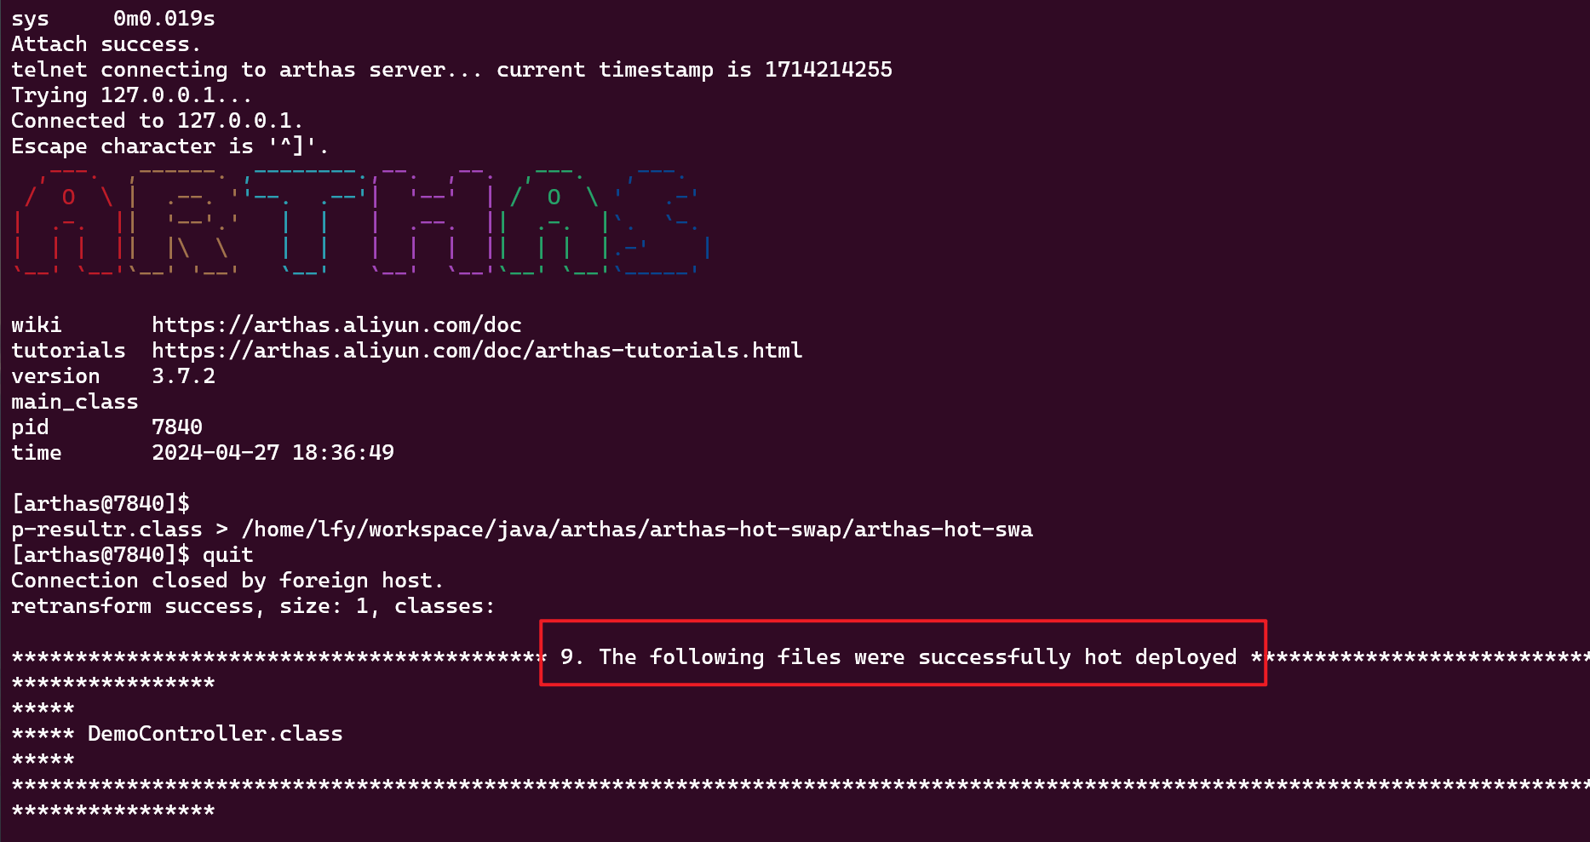Click the version number 3.7.2
The image size is (1590, 842).
pos(183,376)
